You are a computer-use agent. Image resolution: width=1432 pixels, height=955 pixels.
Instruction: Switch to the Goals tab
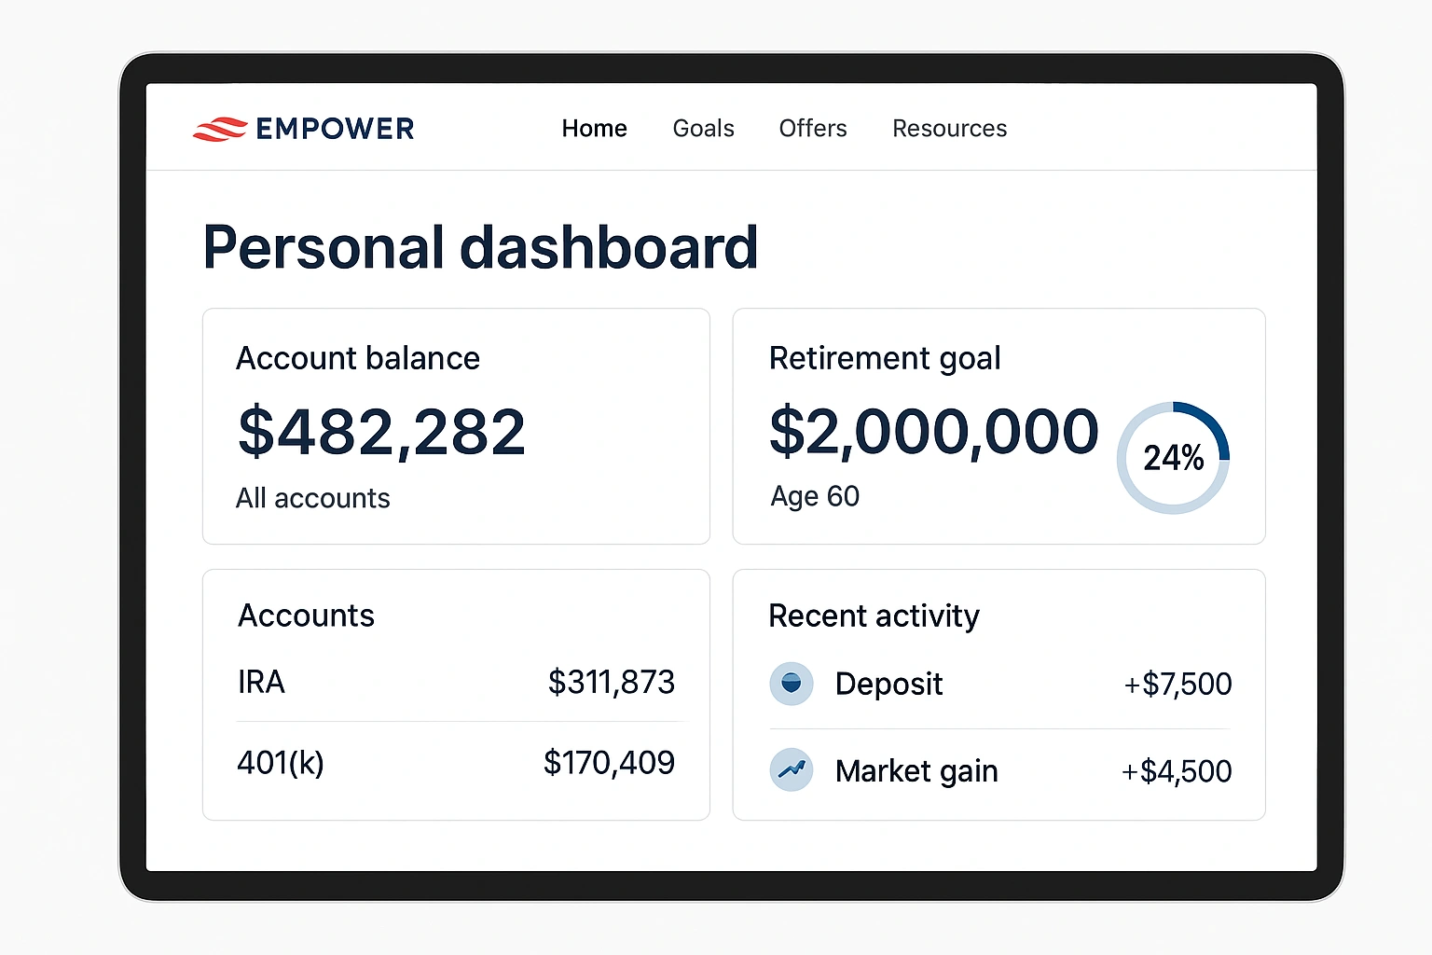tap(703, 128)
